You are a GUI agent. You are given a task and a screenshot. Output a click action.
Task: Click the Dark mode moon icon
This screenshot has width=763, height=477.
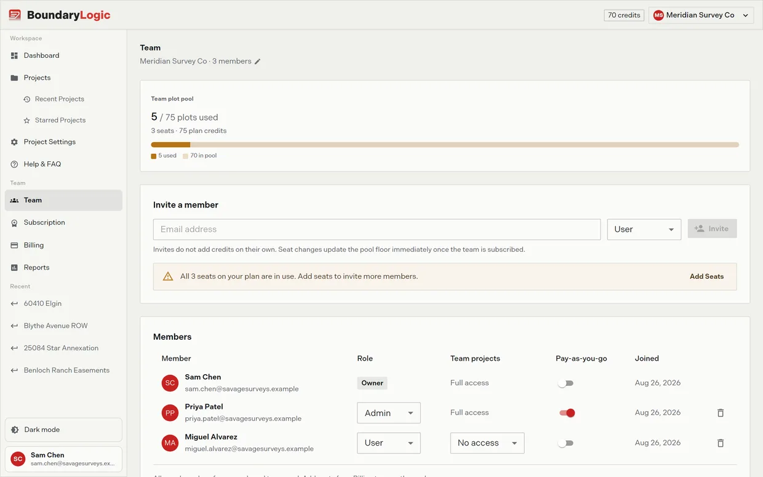tap(15, 430)
